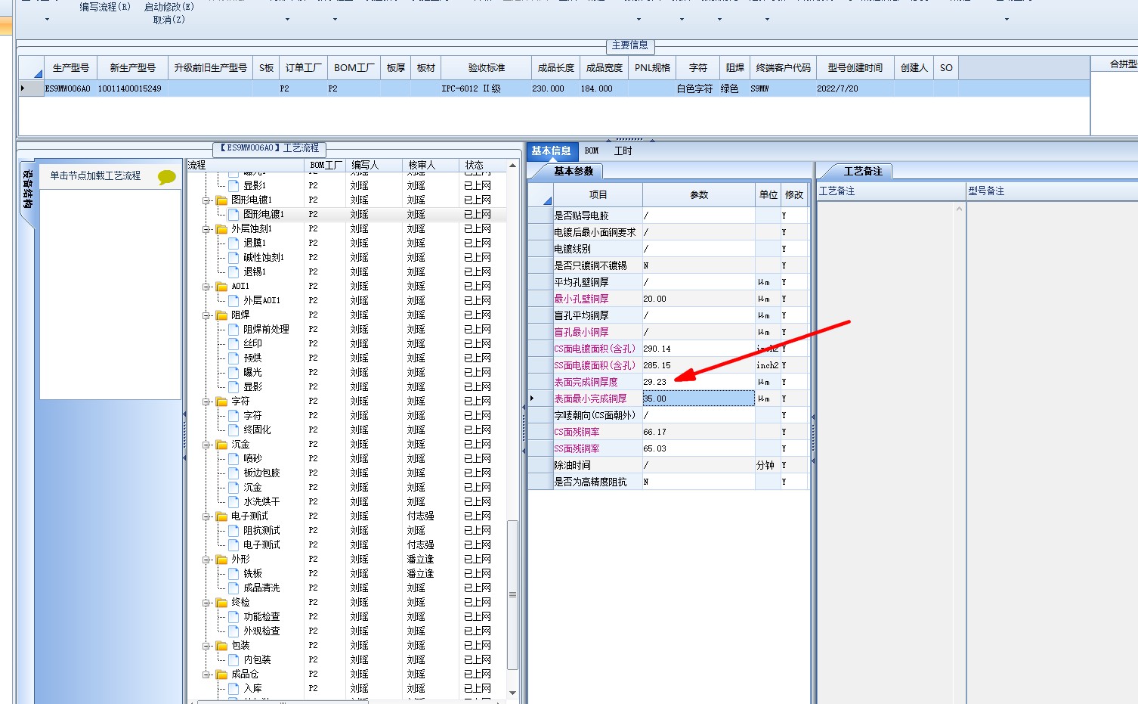Select the 工艺备注 tab

click(x=863, y=171)
